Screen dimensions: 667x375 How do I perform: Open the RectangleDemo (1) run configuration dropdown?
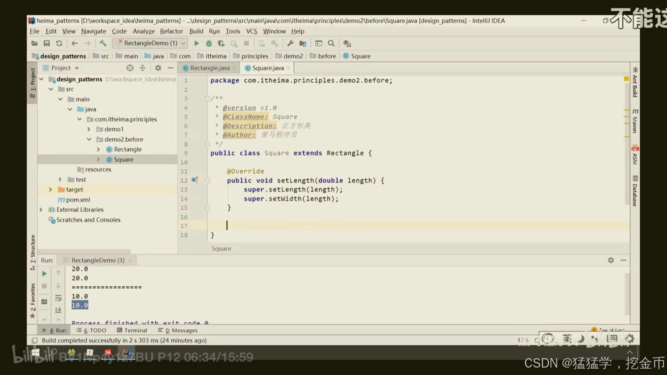pyautogui.click(x=150, y=43)
